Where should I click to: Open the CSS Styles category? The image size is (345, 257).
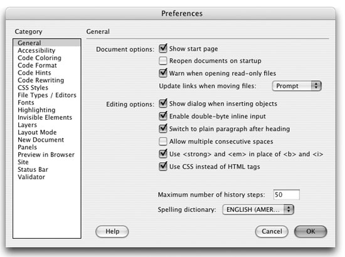(x=33, y=88)
